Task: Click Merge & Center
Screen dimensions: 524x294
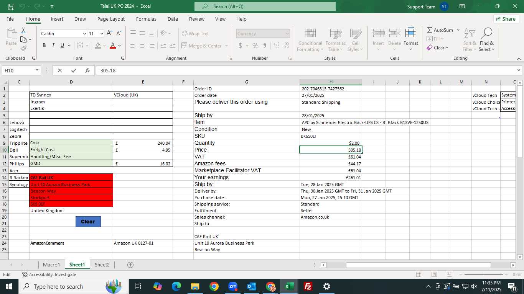Action: point(202,46)
